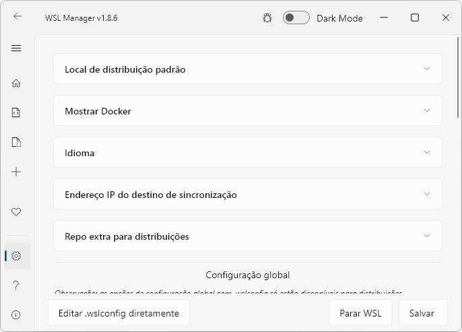Screen dimensions: 462x332
Task: Open the code file sidebar icon
Action: point(16,112)
